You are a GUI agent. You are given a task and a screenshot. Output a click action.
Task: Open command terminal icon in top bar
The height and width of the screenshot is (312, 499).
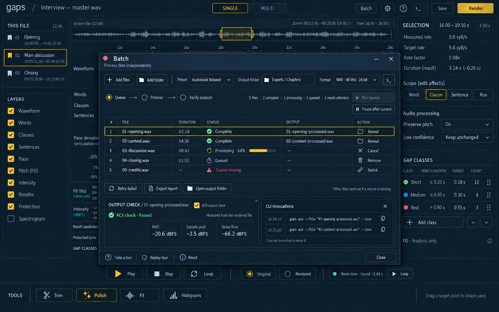click(x=418, y=8)
